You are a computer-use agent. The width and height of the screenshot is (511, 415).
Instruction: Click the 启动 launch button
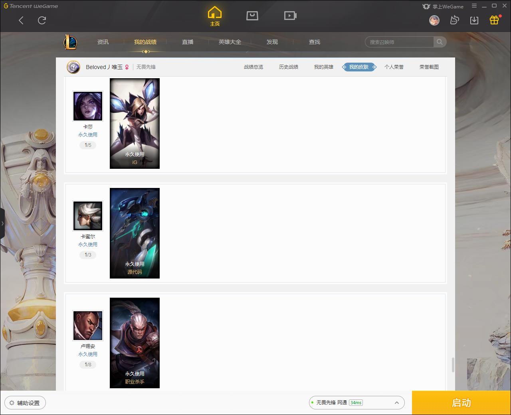coord(461,403)
